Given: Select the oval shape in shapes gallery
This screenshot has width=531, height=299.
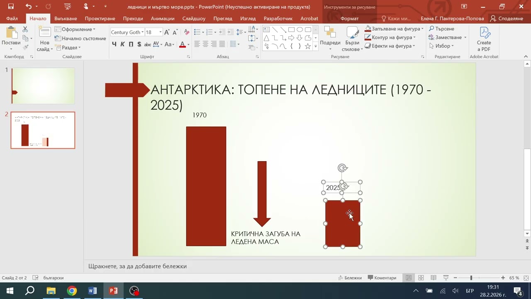Looking at the screenshot, I should tap(300, 29).
